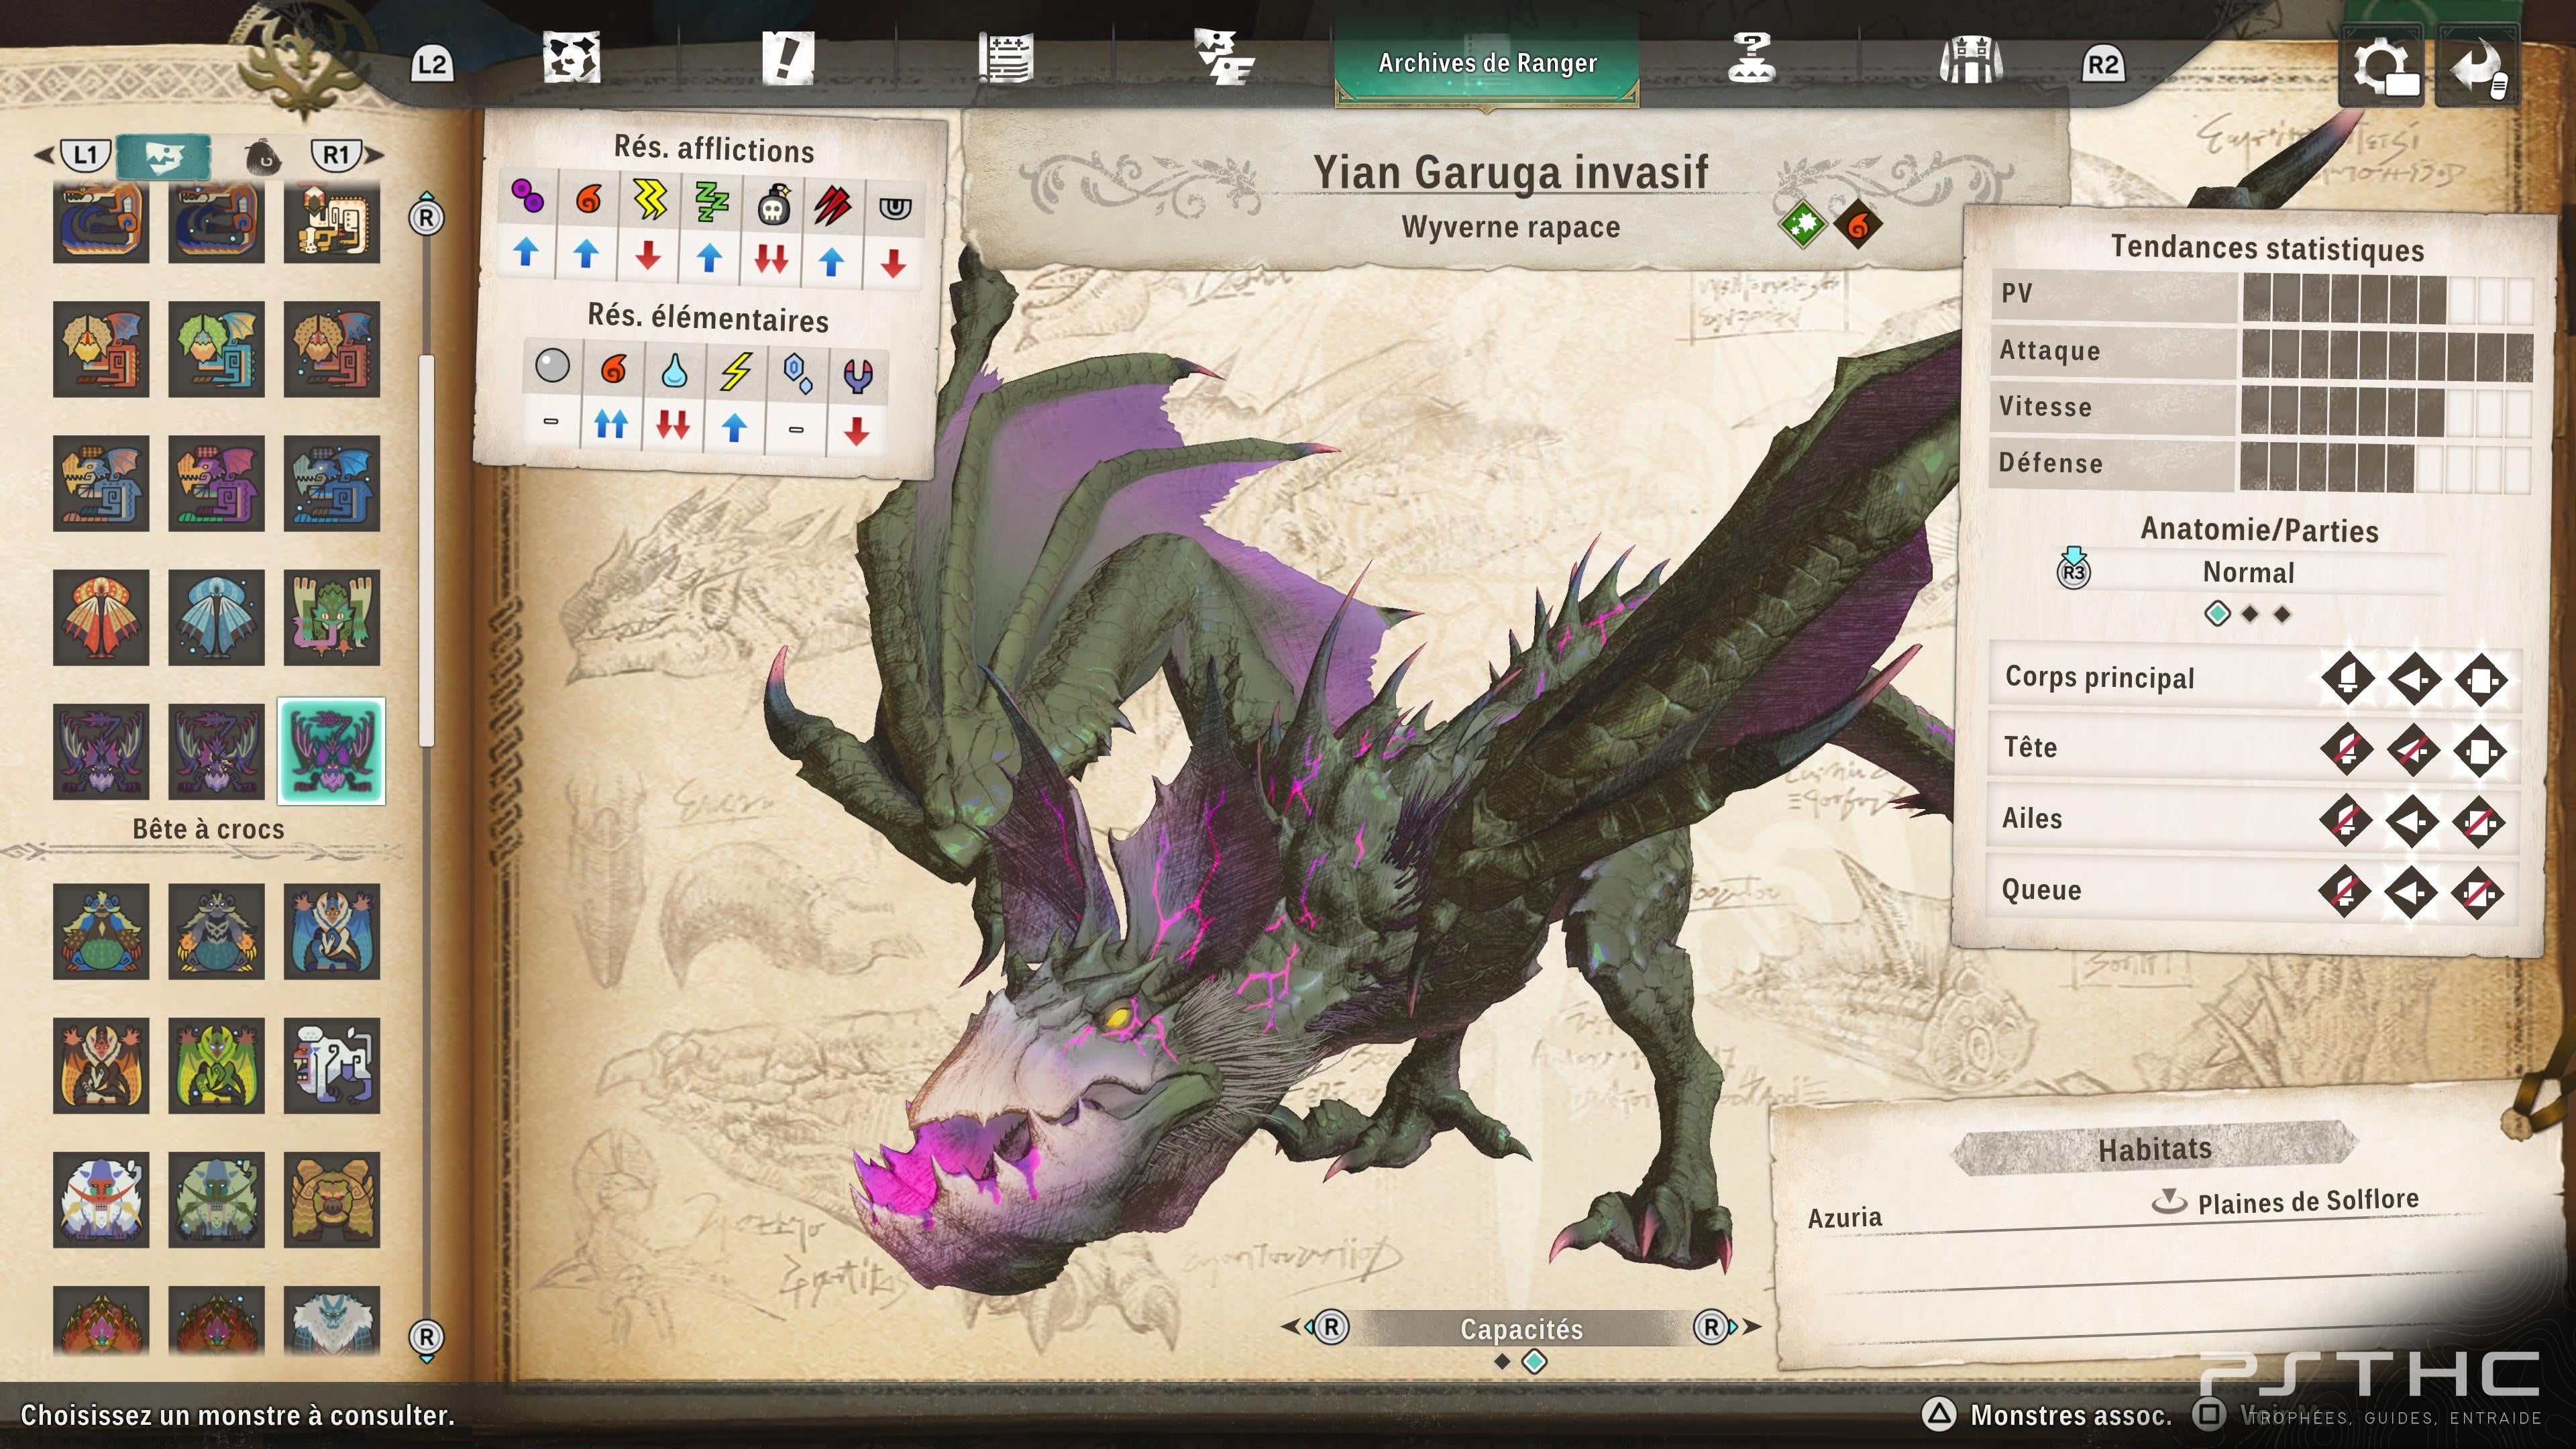Open the exclamation mark tab
The image size is (2576, 1449).
point(788,58)
